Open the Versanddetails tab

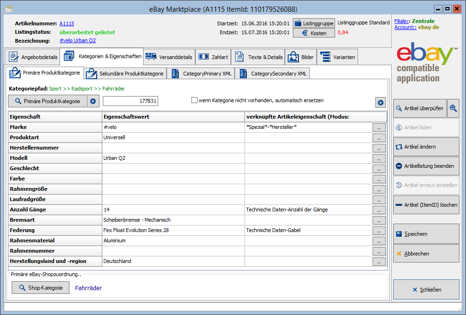point(169,57)
